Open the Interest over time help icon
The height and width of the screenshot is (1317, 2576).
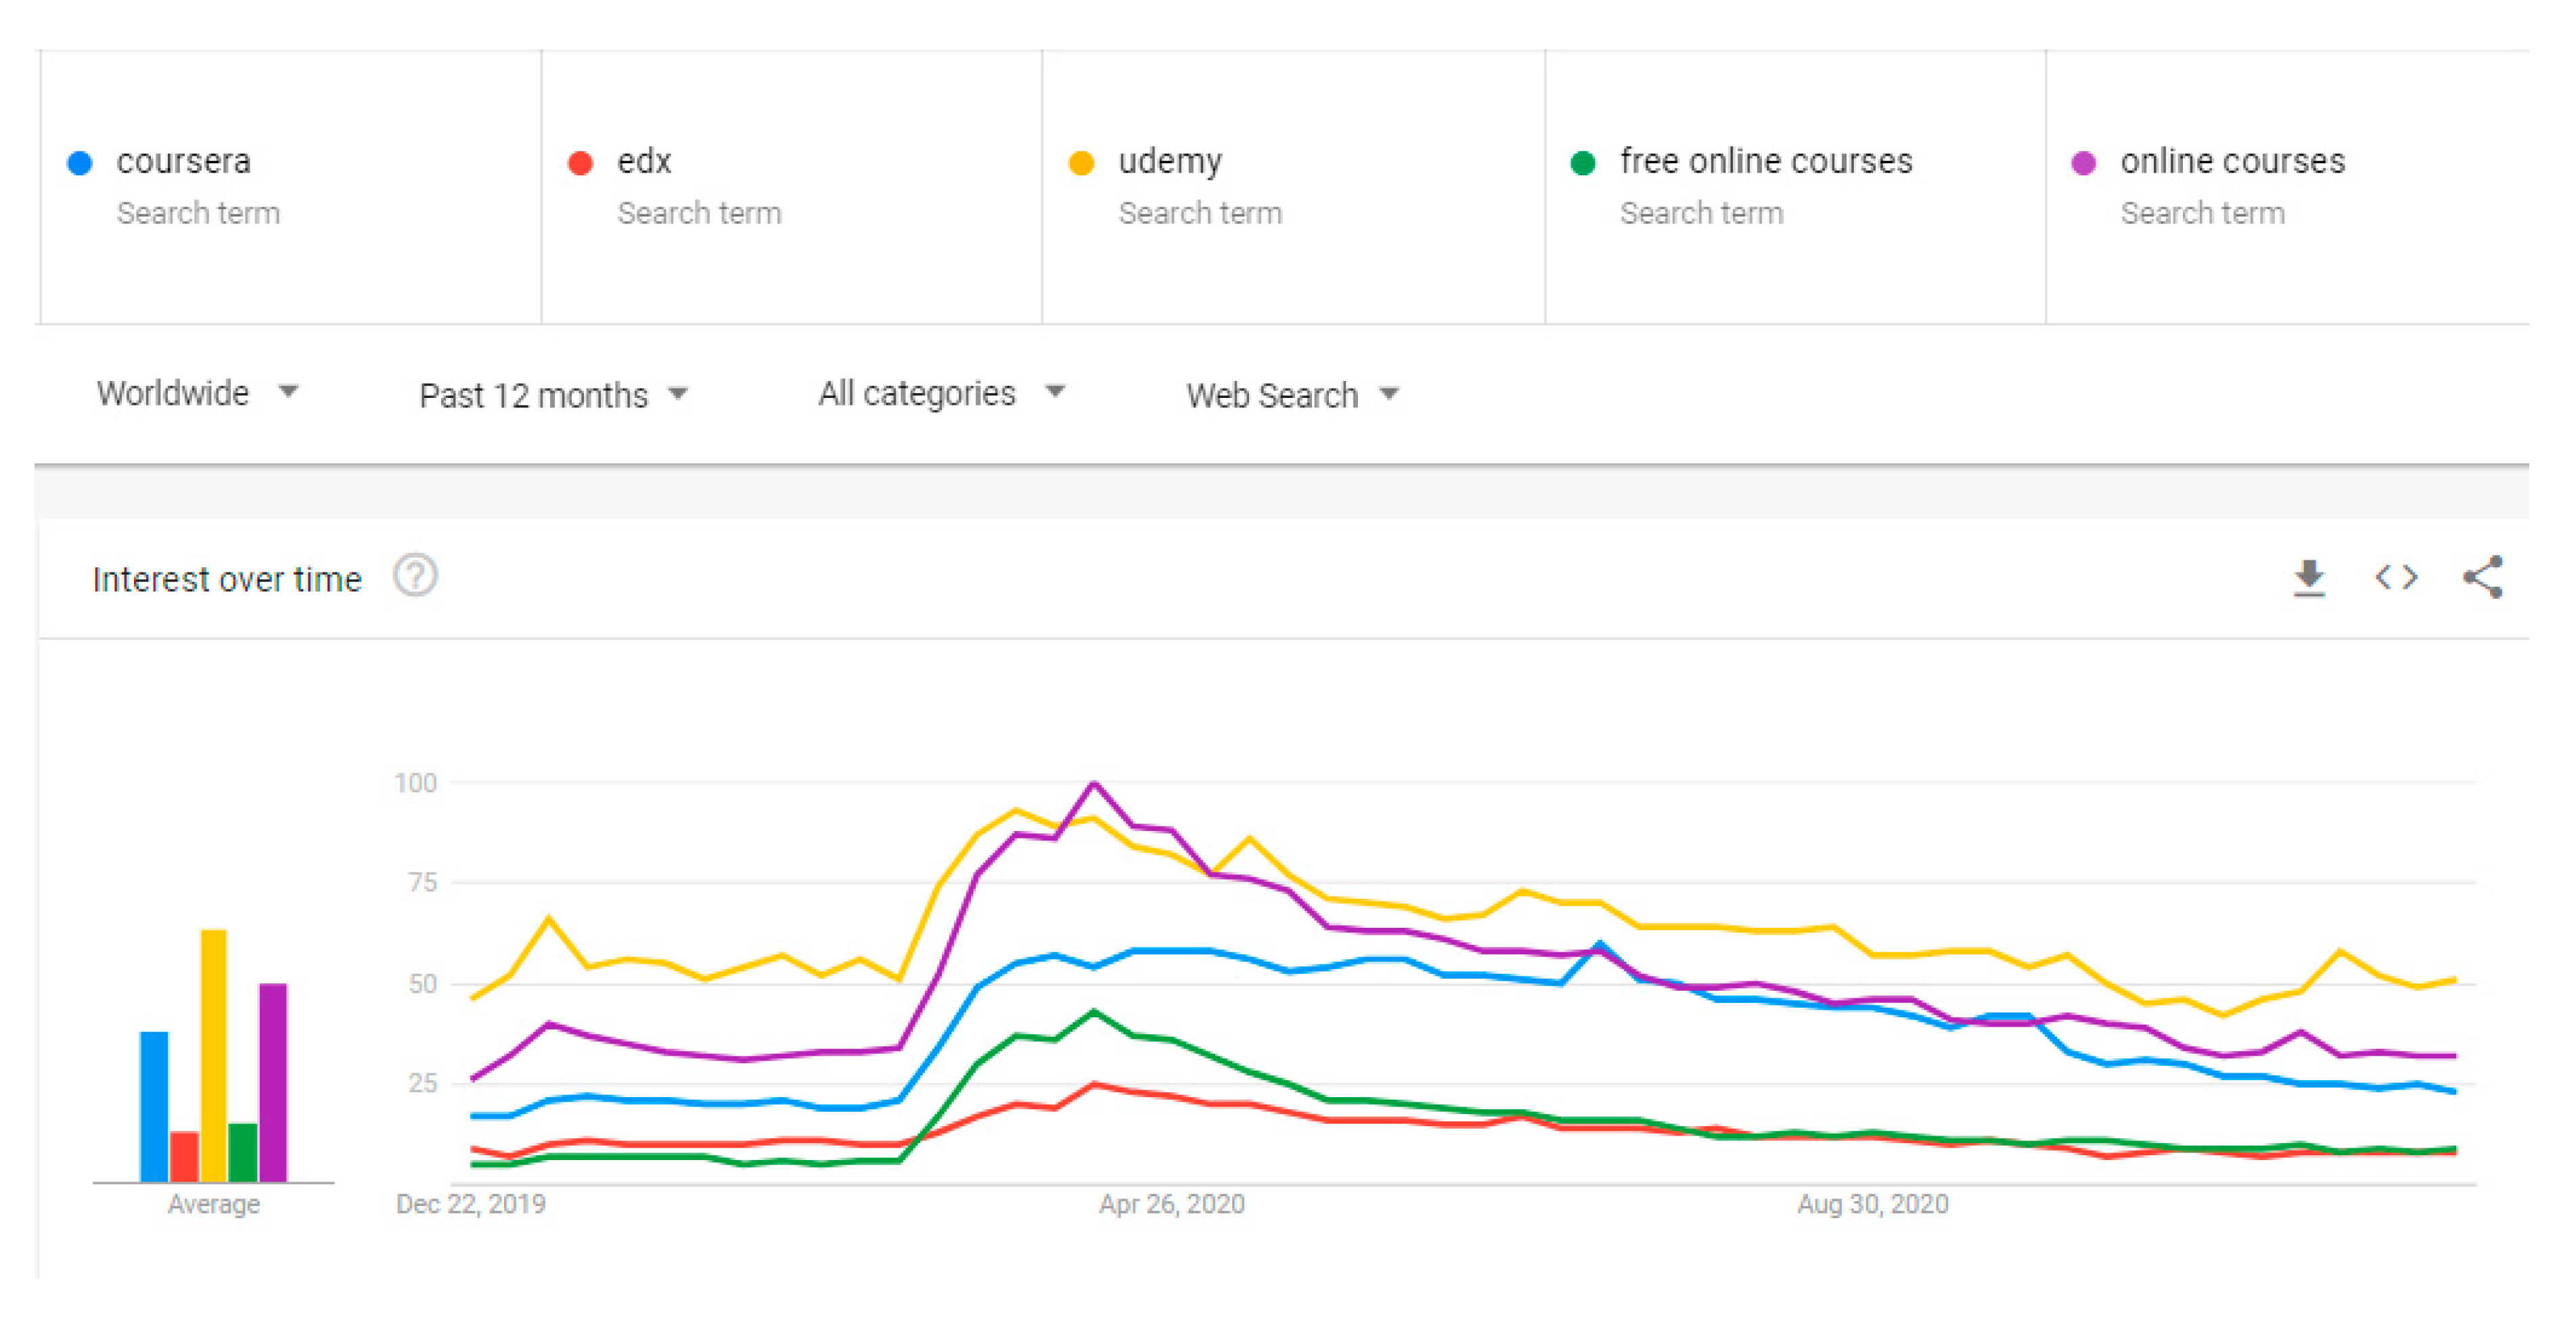tap(415, 576)
